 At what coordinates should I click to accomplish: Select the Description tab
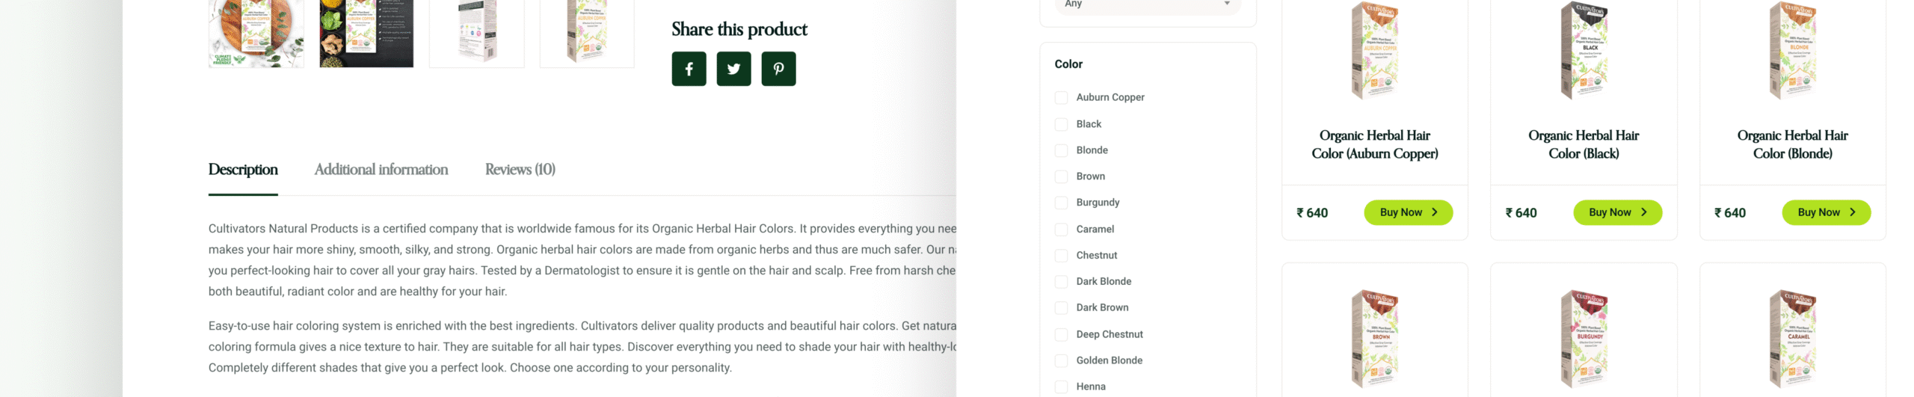tap(243, 170)
